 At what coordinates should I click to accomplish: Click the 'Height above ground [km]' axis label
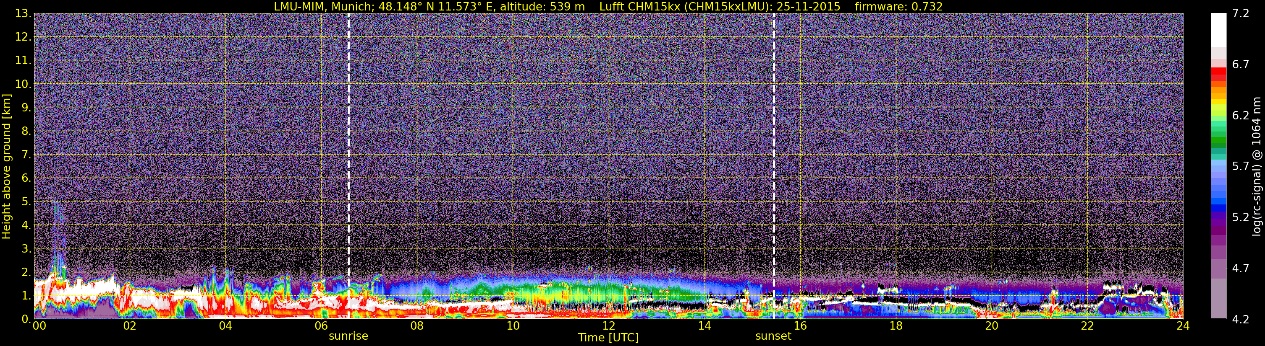point(6,166)
